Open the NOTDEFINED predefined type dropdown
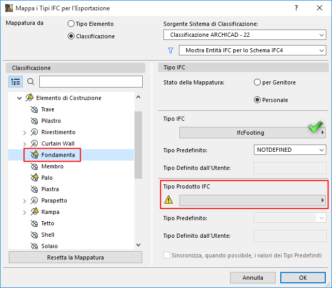332x288 pixels. tap(290, 150)
